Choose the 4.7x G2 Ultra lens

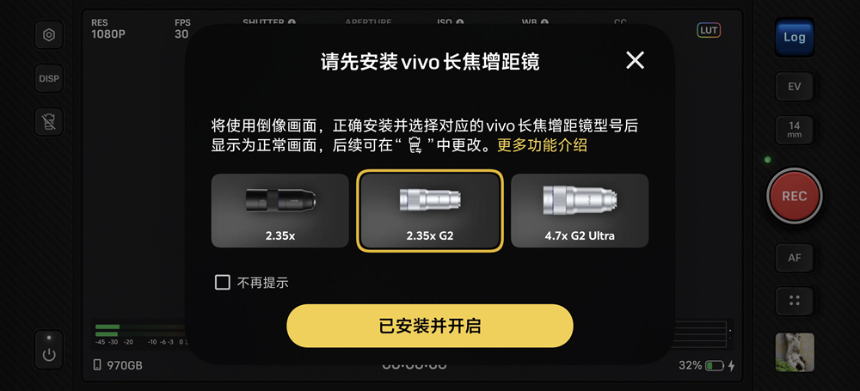[580, 211]
